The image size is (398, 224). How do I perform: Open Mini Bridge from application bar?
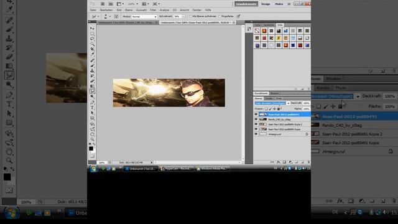click(111, 4)
